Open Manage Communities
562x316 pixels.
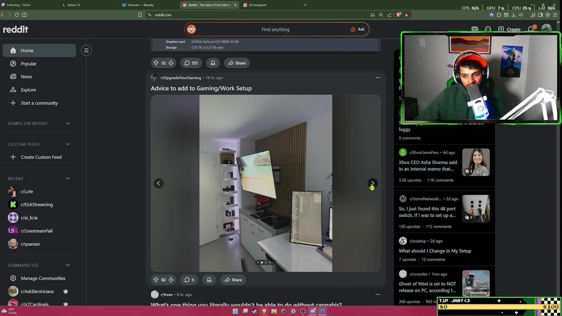pyautogui.click(x=39, y=278)
